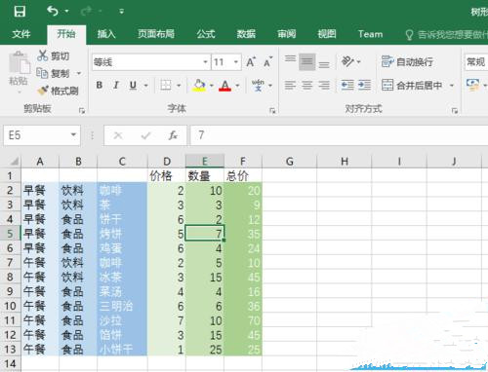Click the Tell me lightbulb search box

446,34
